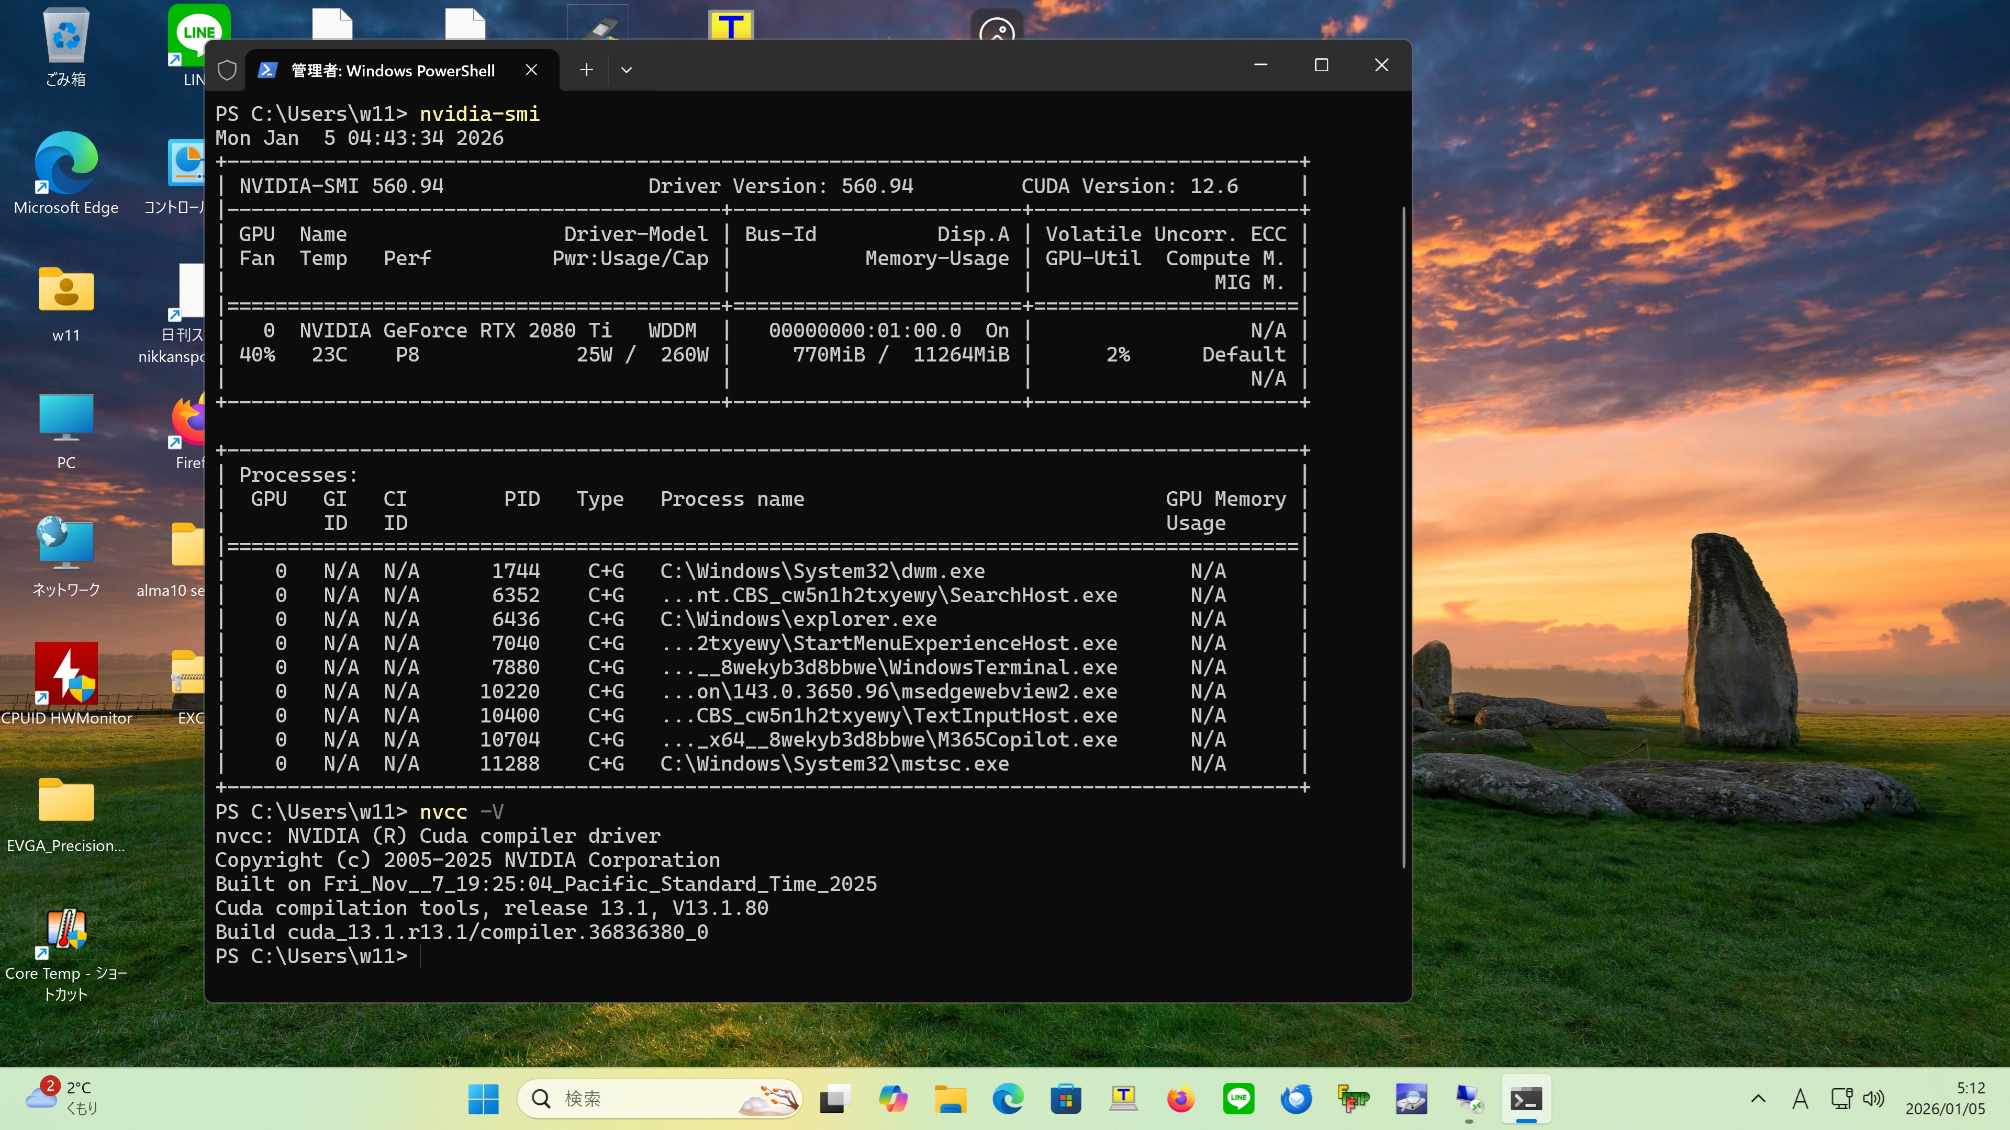
Task: Open LINE app in taskbar
Action: (x=1238, y=1099)
